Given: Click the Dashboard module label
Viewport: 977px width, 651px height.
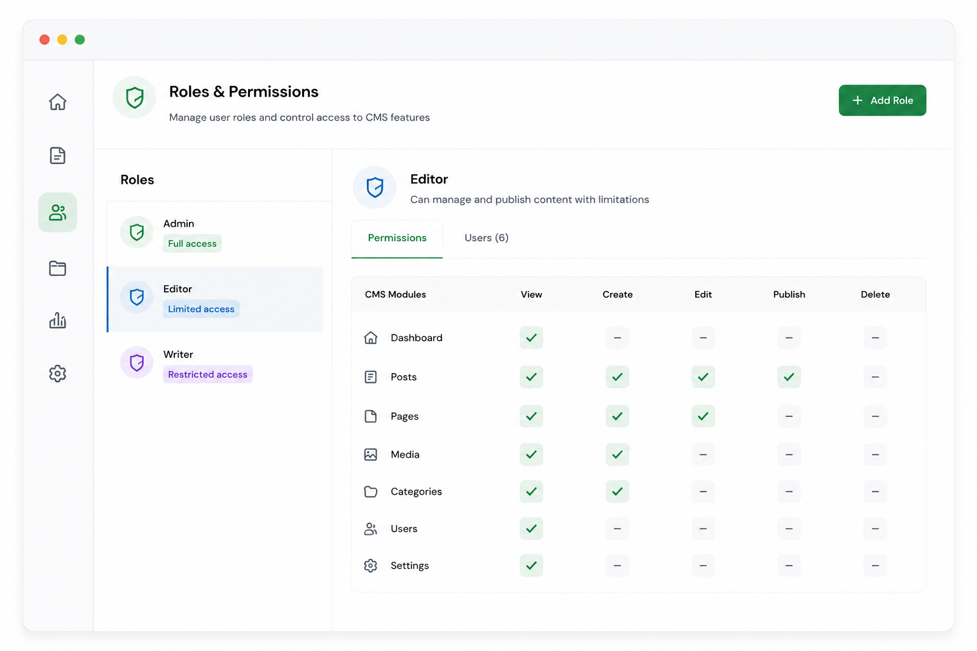Looking at the screenshot, I should tap(417, 338).
